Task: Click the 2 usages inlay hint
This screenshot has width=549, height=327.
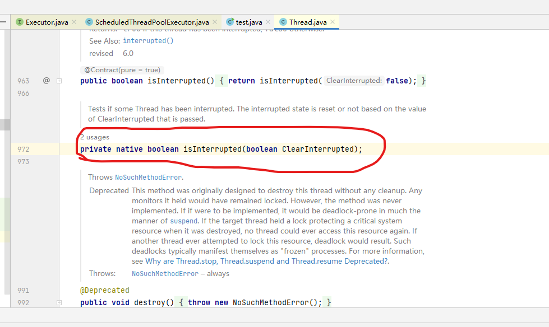Action: point(95,137)
